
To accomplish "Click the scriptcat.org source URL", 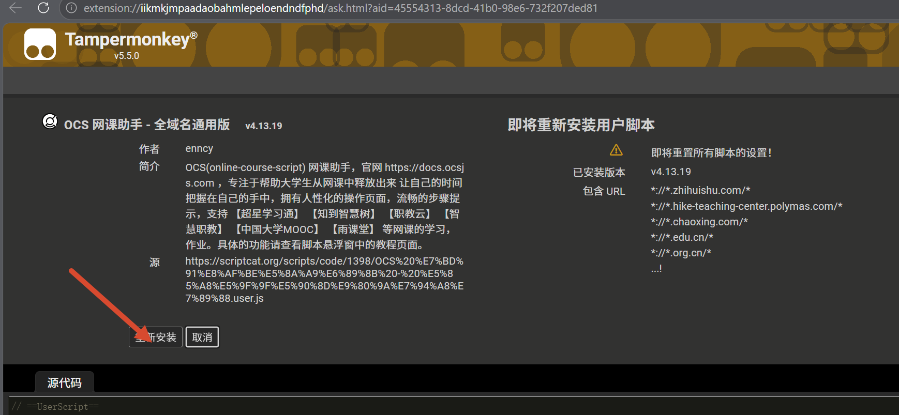I will [x=324, y=280].
